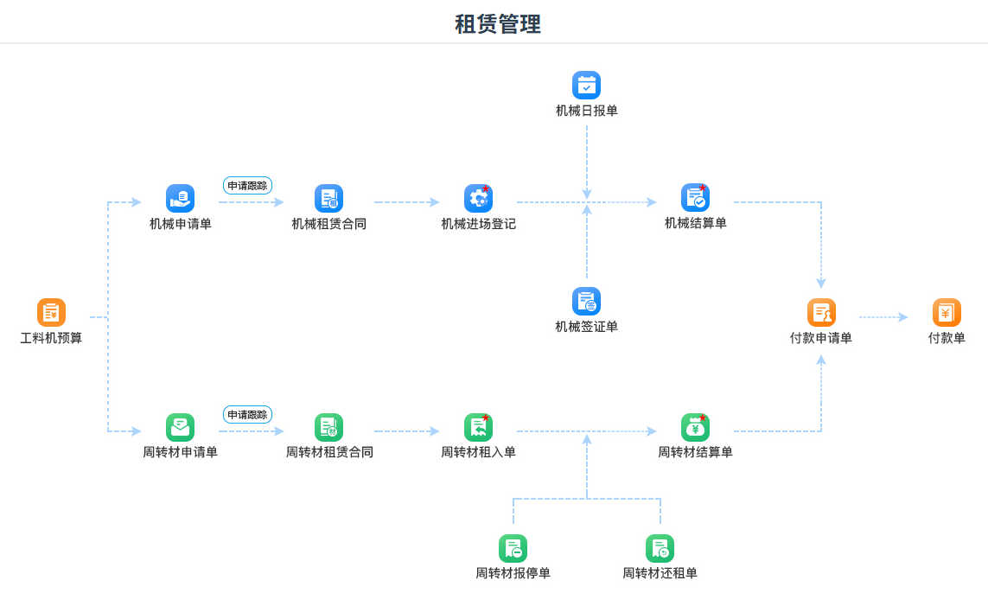
Task: Click 申请跟踪 tag after 周转材申请单
Action: (247, 415)
